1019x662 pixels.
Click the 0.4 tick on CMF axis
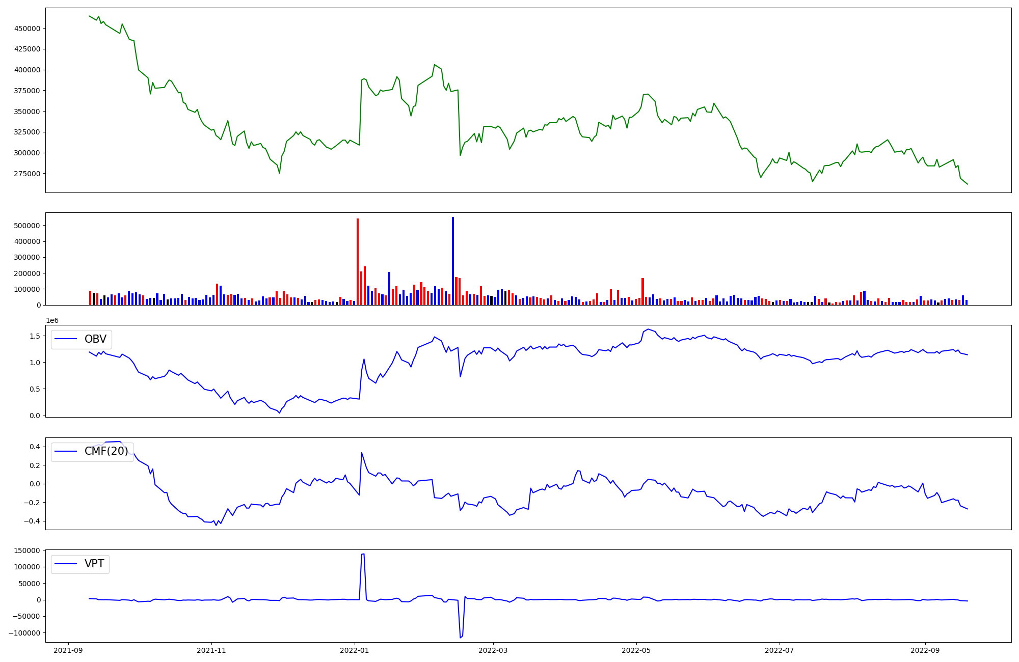pos(35,447)
